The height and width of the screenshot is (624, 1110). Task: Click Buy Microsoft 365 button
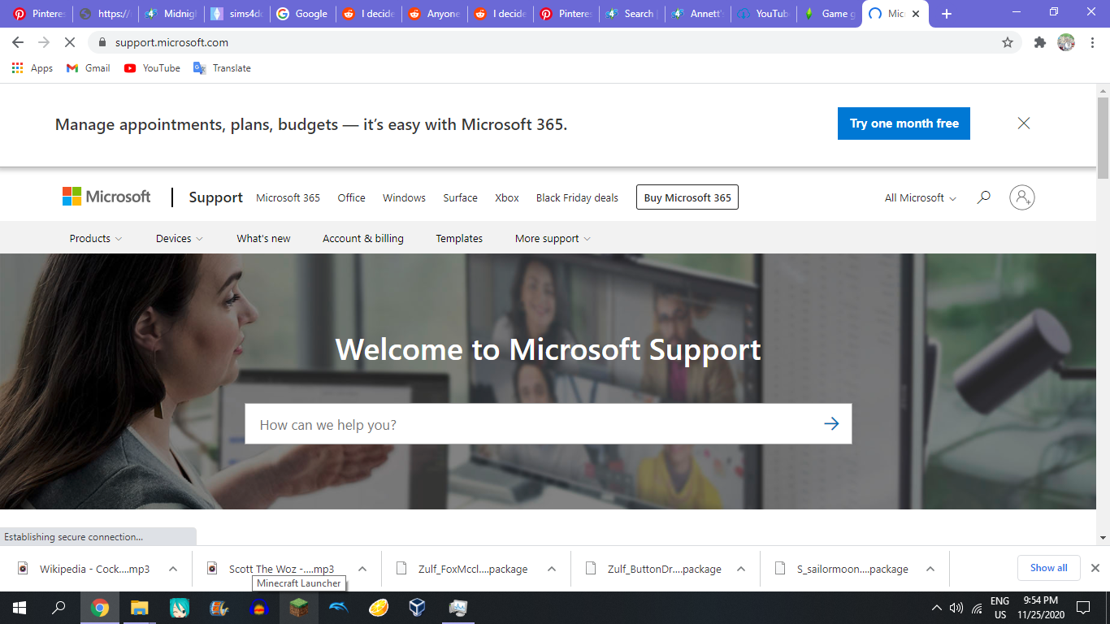[x=687, y=197]
